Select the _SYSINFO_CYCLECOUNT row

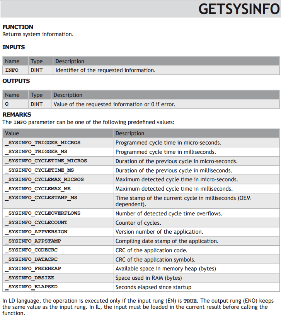(x=141, y=222)
